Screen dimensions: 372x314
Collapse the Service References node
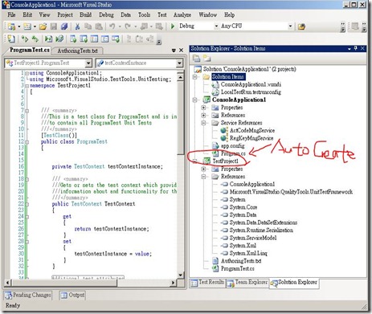[203, 123]
